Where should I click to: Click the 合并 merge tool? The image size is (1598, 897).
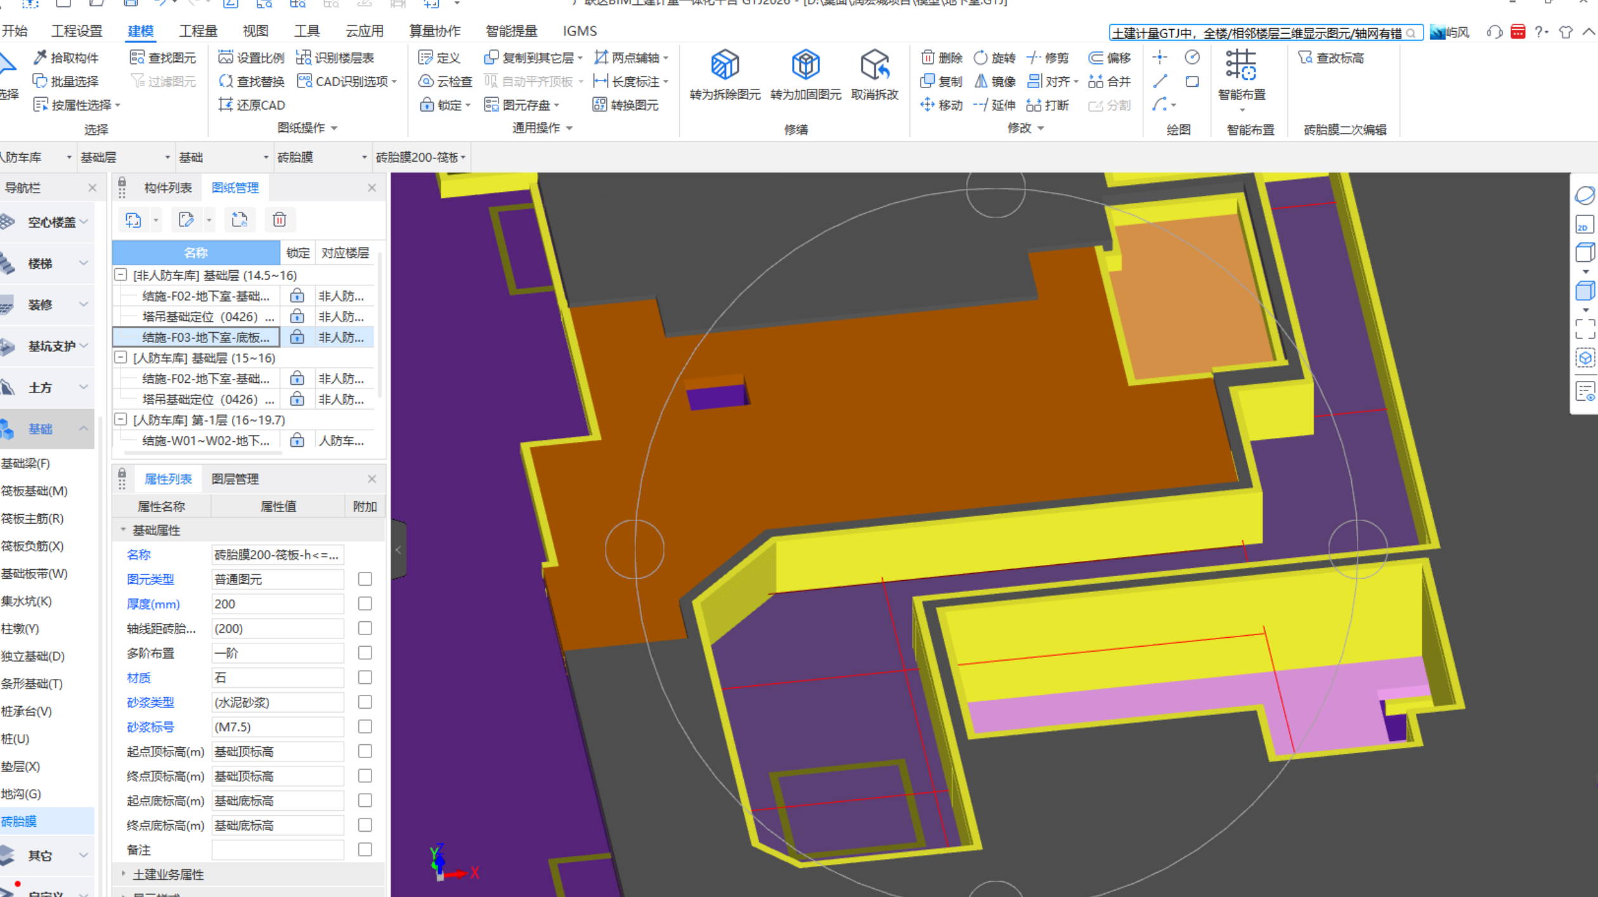point(1110,81)
